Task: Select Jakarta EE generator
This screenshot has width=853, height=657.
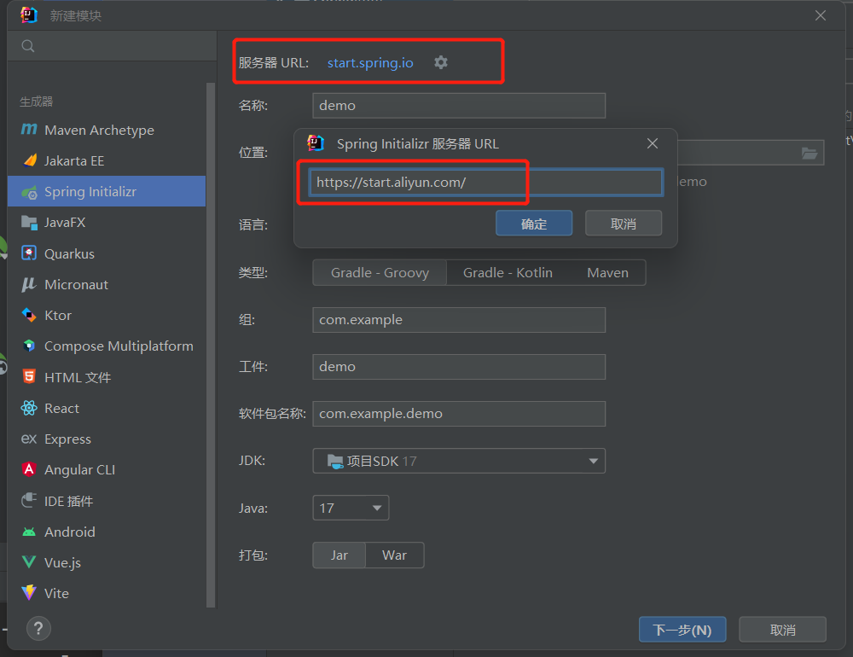Action: coord(73,160)
